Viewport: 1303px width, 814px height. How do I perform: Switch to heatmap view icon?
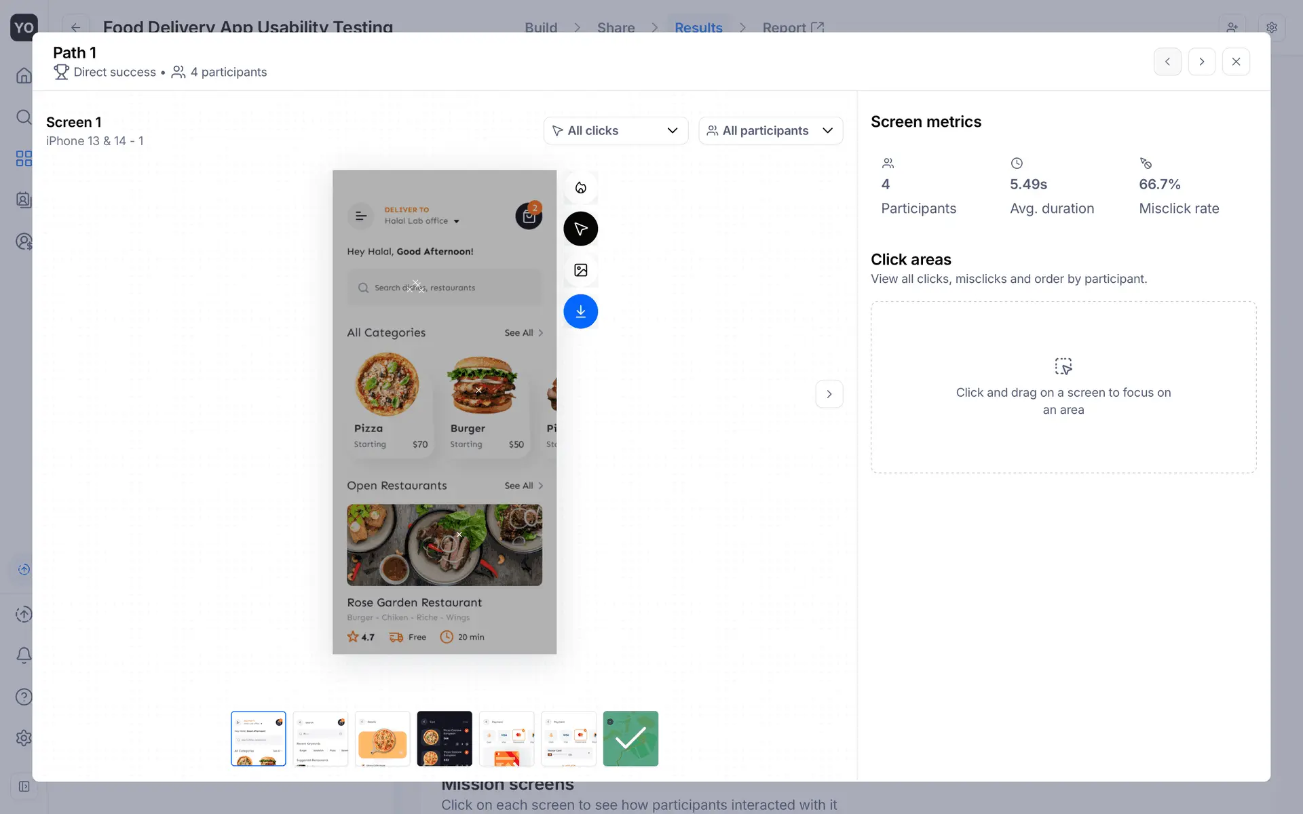click(580, 188)
